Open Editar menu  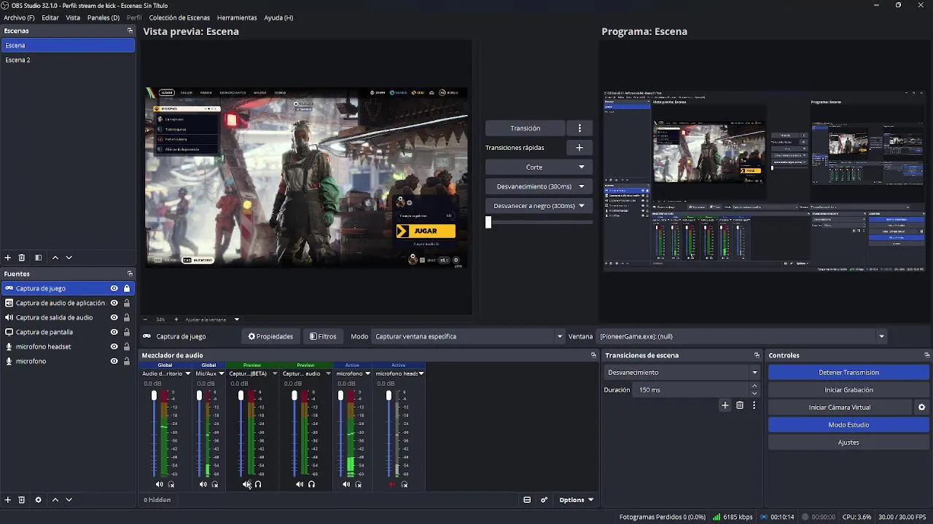click(50, 17)
